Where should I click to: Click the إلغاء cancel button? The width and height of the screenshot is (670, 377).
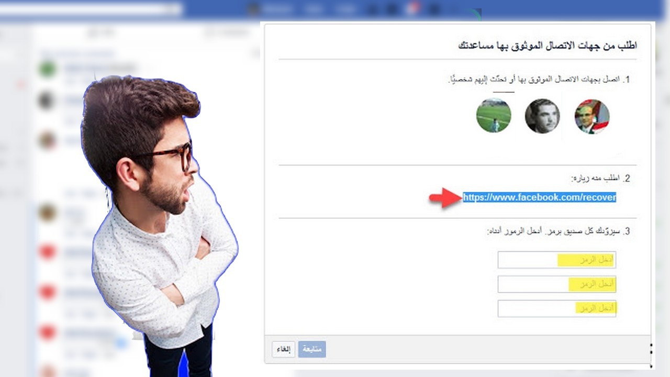284,350
